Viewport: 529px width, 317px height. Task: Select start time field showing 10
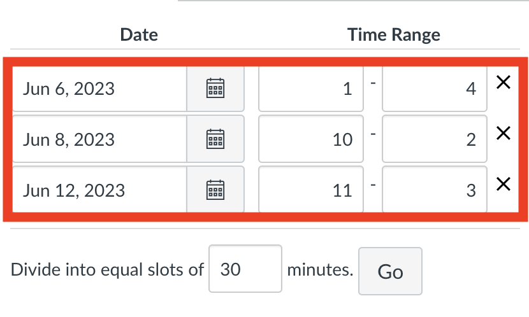[x=311, y=139]
